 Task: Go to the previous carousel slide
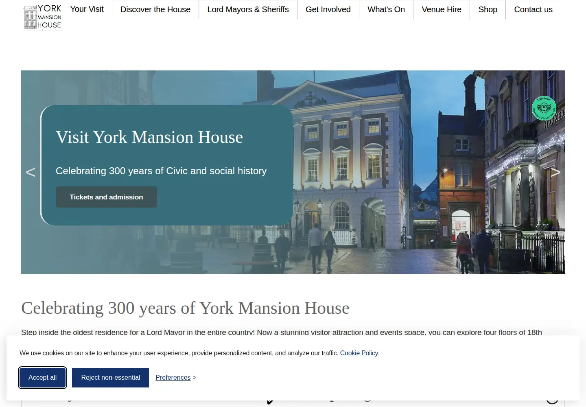click(31, 172)
